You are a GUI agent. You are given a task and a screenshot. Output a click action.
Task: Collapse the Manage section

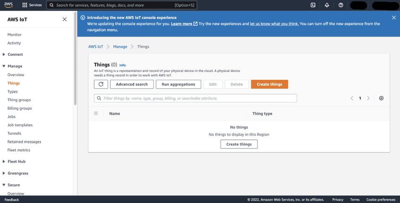pos(4,66)
